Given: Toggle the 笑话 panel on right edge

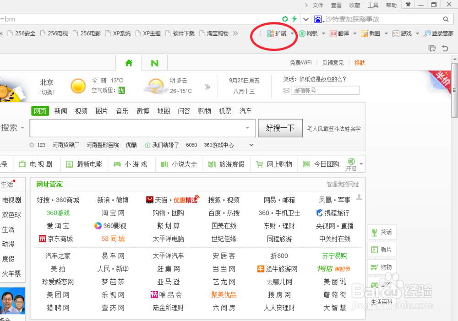Looking at the screenshot, I should click(x=382, y=232).
